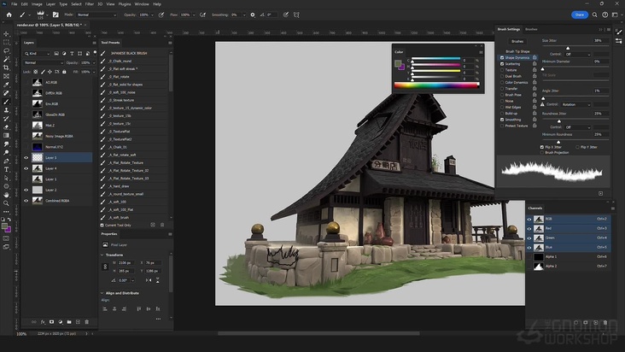Viewport: 625px width, 352px height.
Task: Lock all layer attributes padlock icon
Action: pyautogui.click(x=64, y=72)
